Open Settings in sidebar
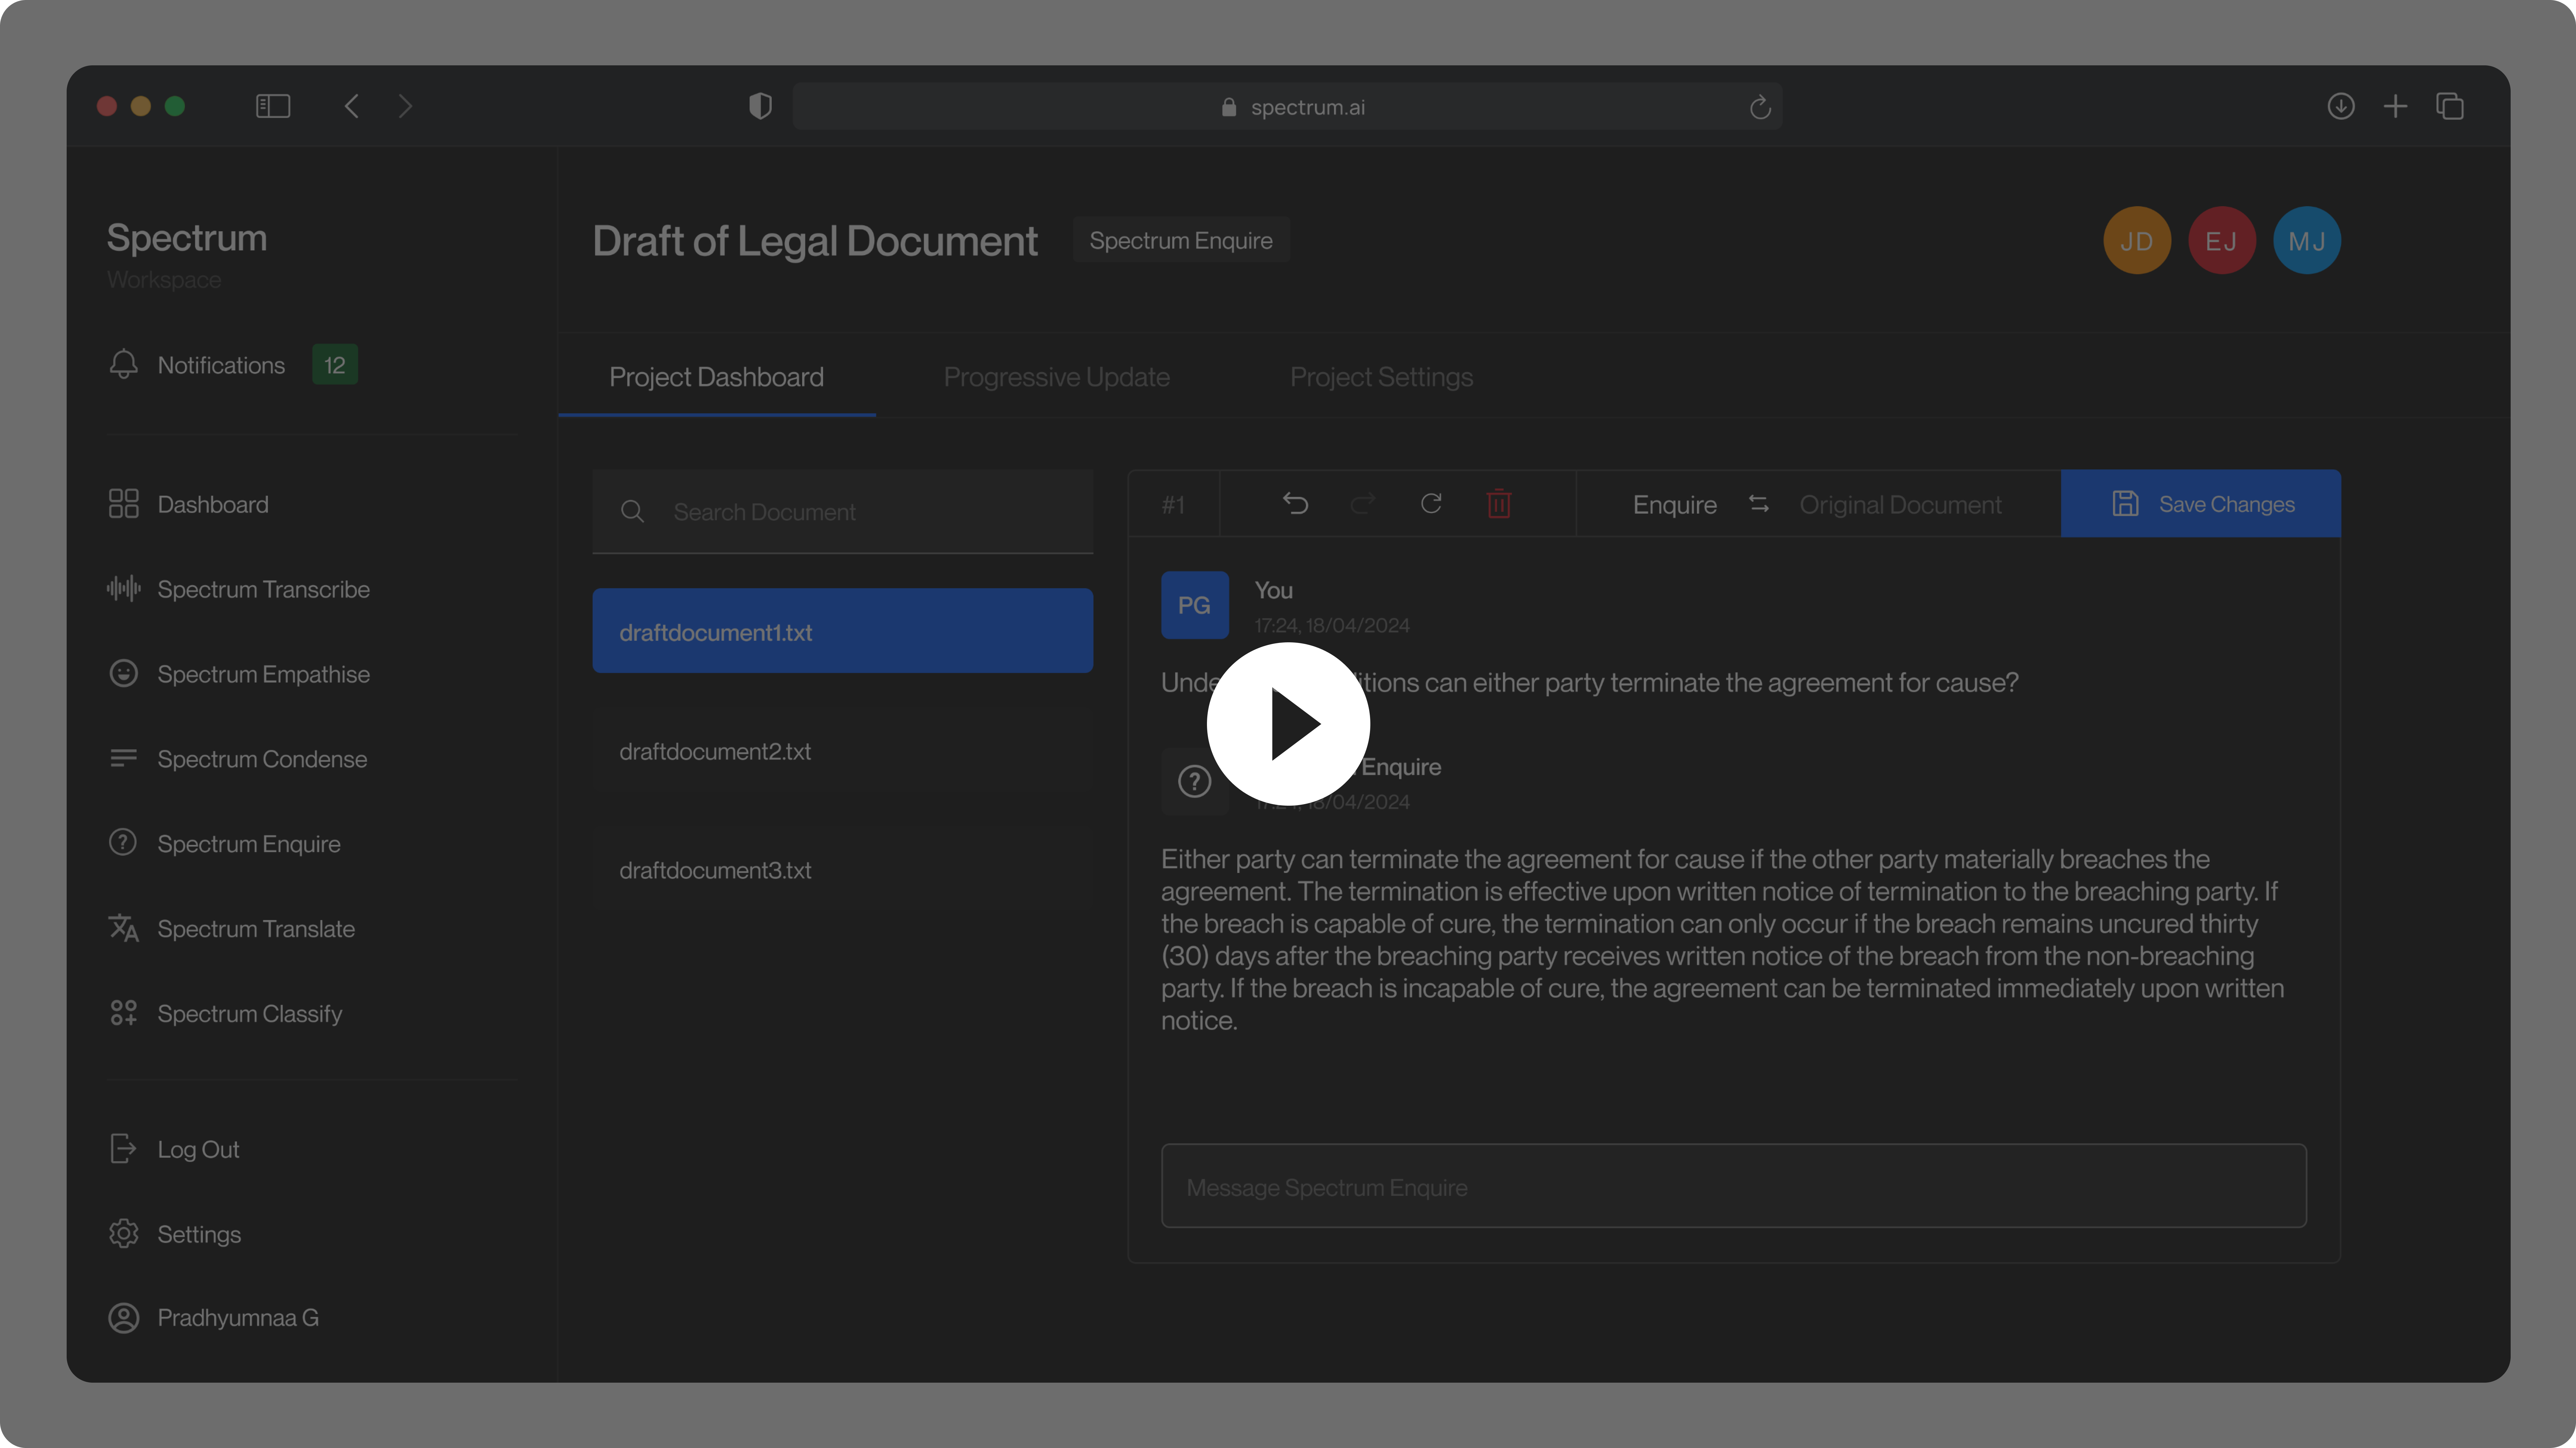 pos(199,1235)
